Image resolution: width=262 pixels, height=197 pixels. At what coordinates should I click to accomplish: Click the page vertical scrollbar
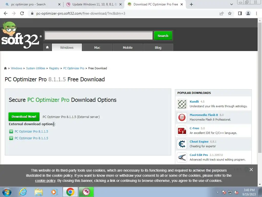click(x=260, y=87)
